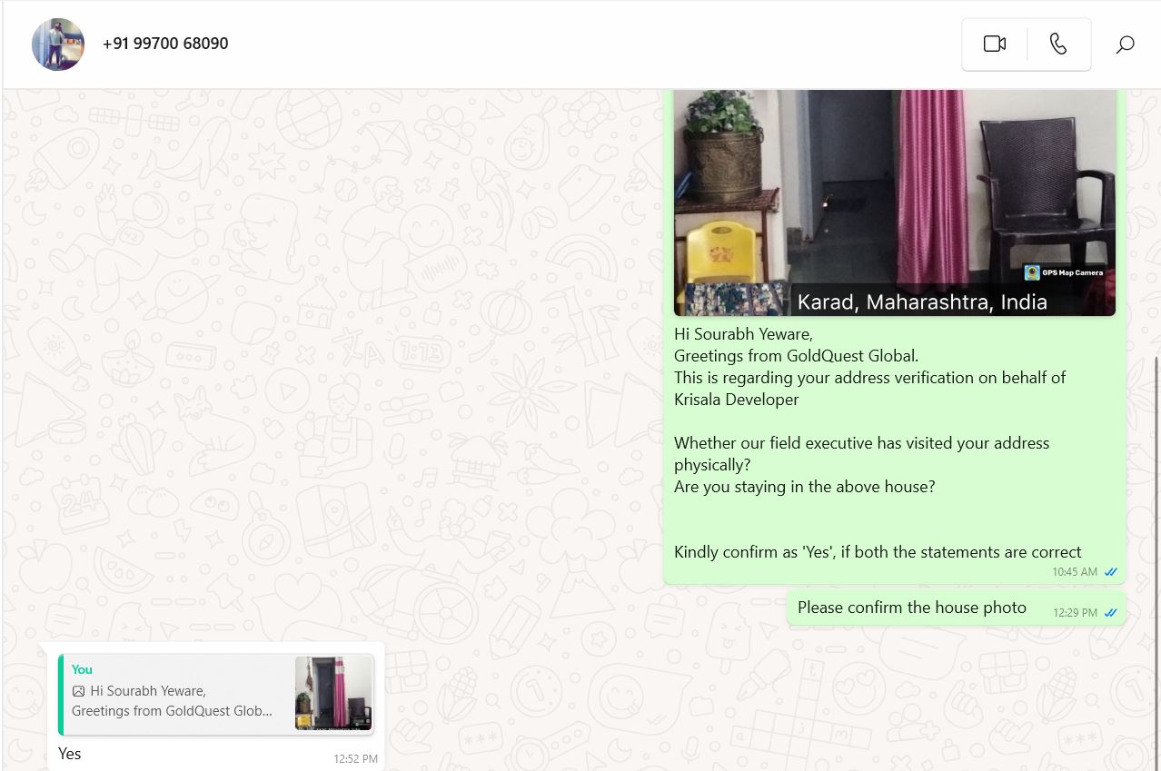
Task: Click the read receipt ticks at 10:45 AM
Action: [1110, 572]
